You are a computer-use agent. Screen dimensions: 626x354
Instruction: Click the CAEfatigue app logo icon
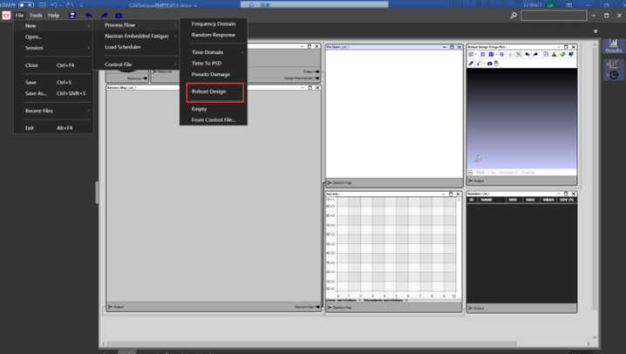tap(6, 15)
